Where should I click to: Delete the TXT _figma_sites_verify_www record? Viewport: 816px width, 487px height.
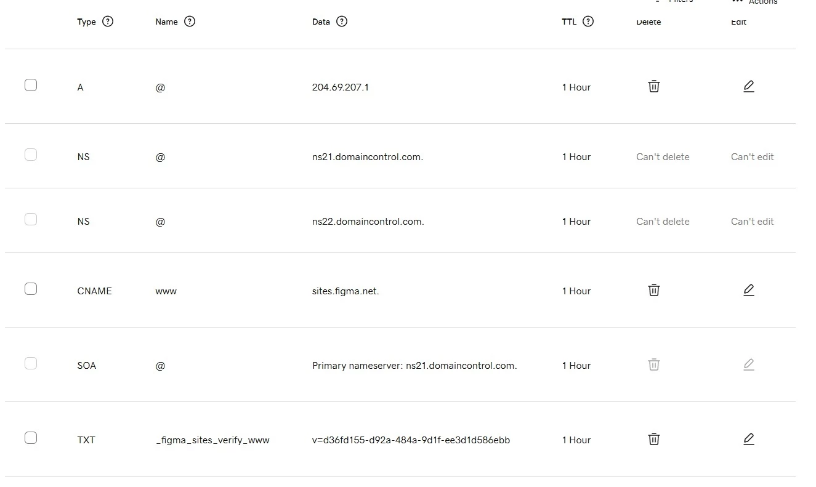(654, 439)
